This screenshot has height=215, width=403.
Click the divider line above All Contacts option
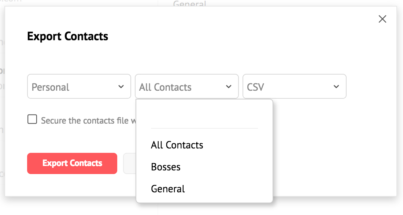[x=204, y=128]
